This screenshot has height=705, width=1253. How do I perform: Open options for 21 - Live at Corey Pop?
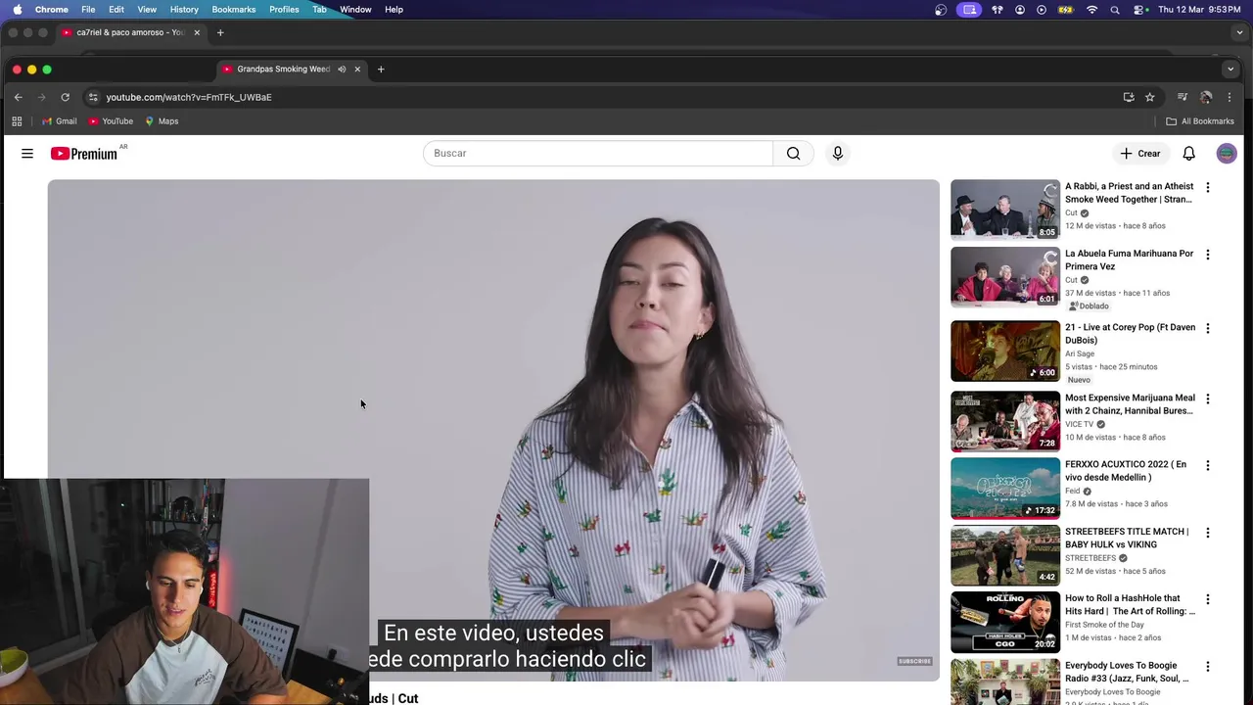click(x=1207, y=328)
